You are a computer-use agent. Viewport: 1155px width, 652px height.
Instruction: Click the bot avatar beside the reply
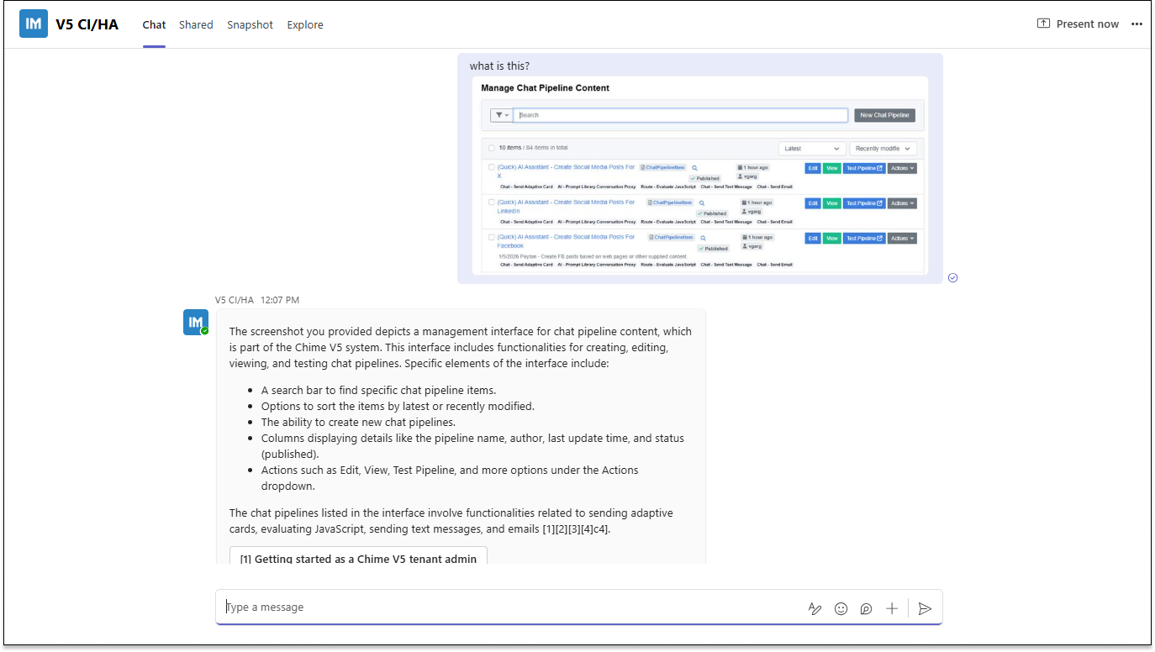[x=196, y=322]
